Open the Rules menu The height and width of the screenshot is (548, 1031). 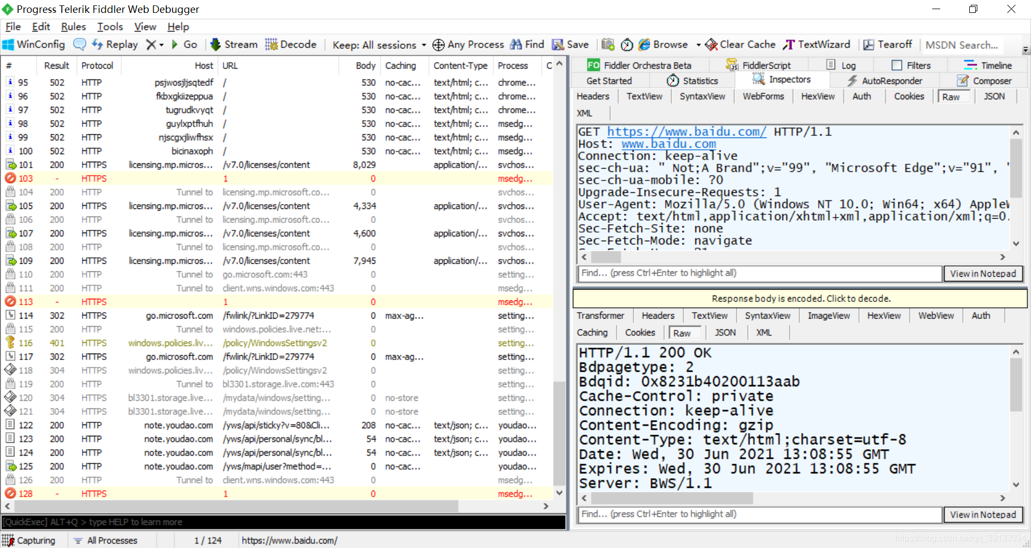[x=74, y=27]
